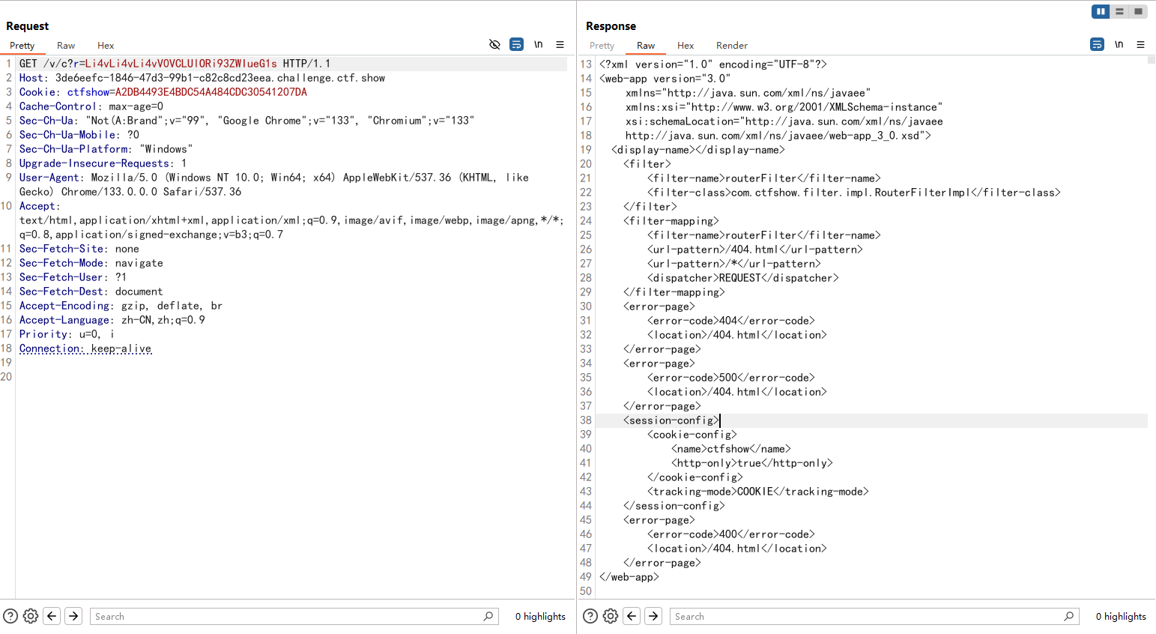Toggle the crossed-out eye icon in Request
The height and width of the screenshot is (634, 1156).
[494, 45]
